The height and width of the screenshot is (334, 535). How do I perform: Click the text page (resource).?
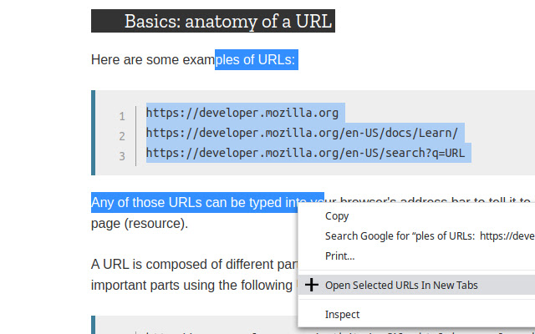140,224
